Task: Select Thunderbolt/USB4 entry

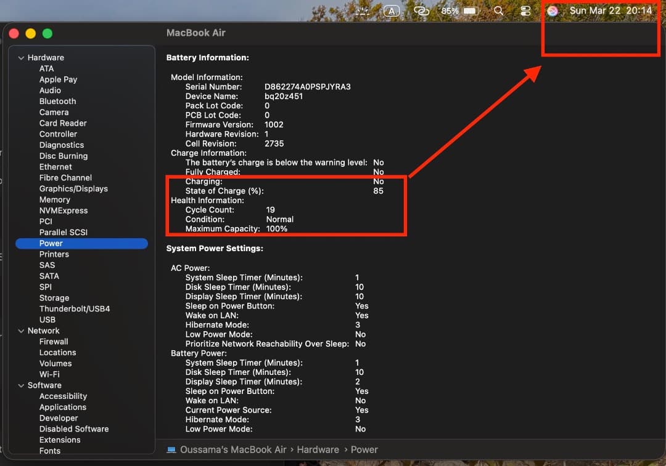Action: (x=75, y=309)
